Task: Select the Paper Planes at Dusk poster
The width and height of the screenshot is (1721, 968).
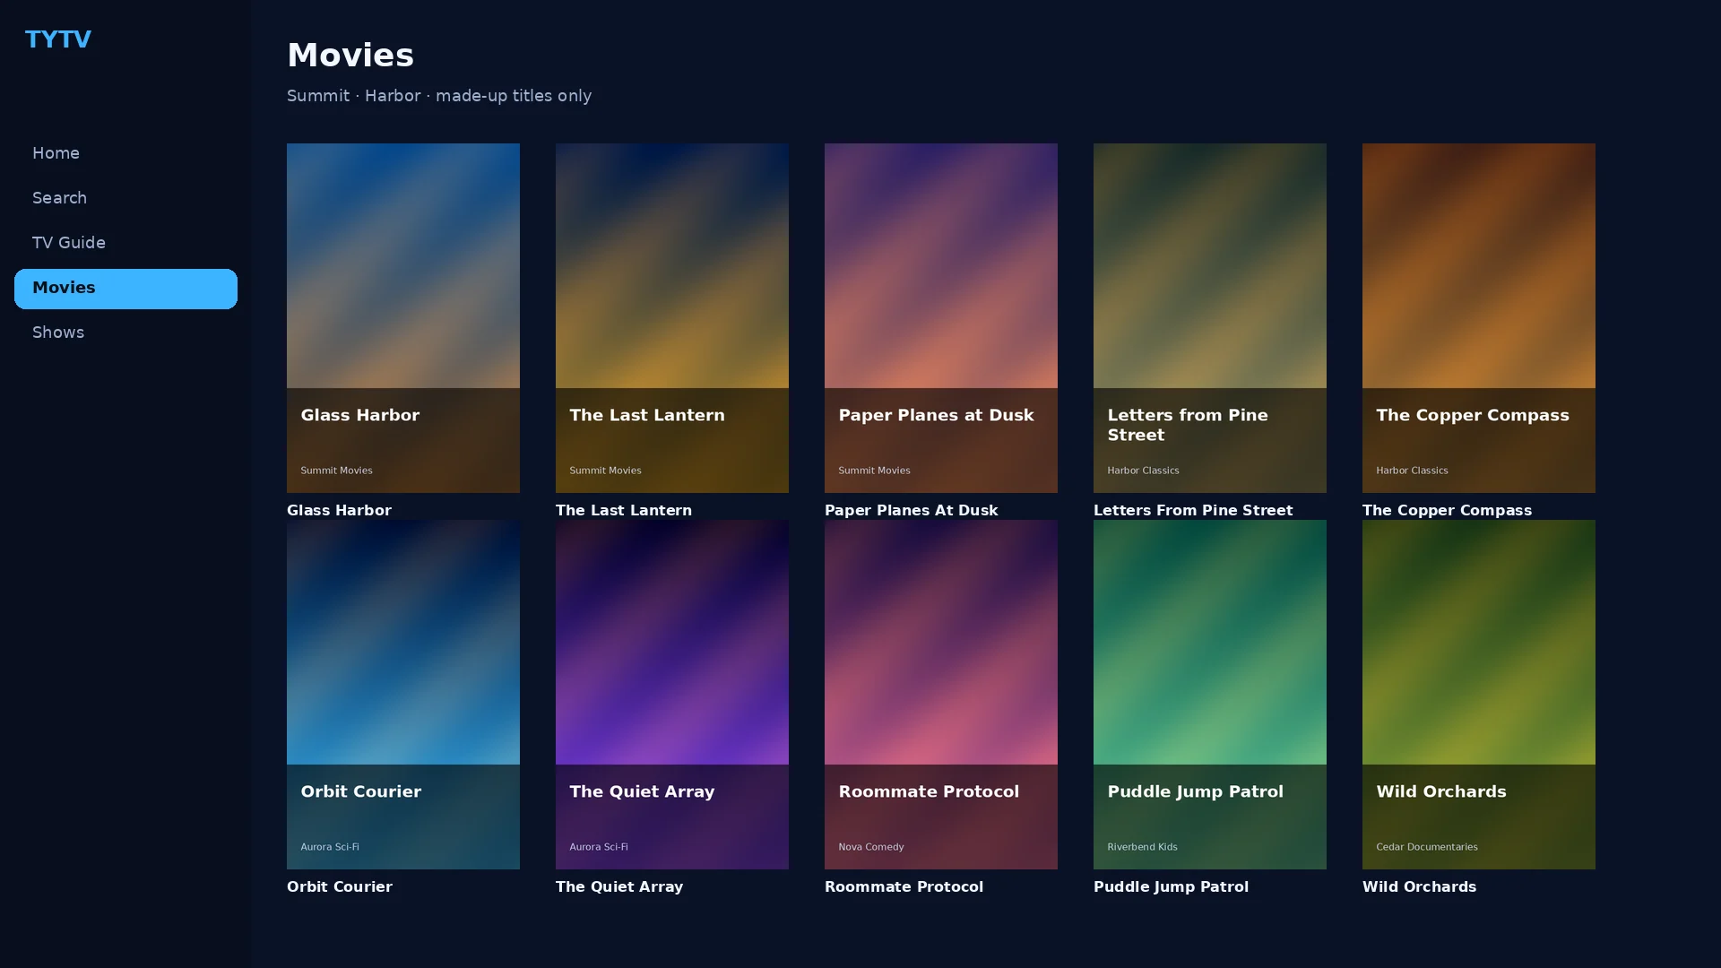Action: (x=941, y=318)
